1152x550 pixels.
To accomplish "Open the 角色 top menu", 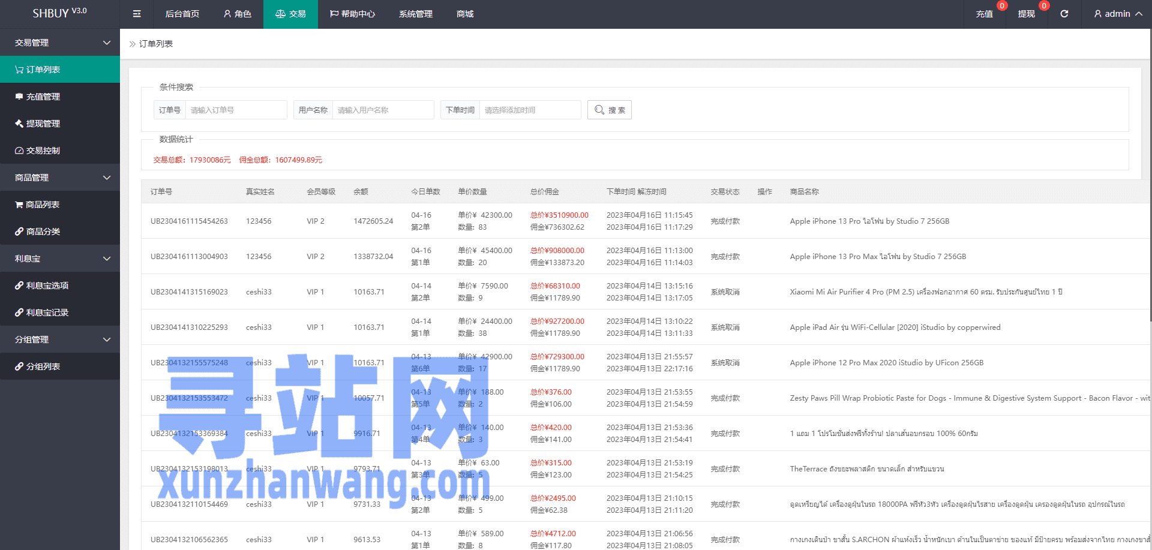I will tap(237, 14).
